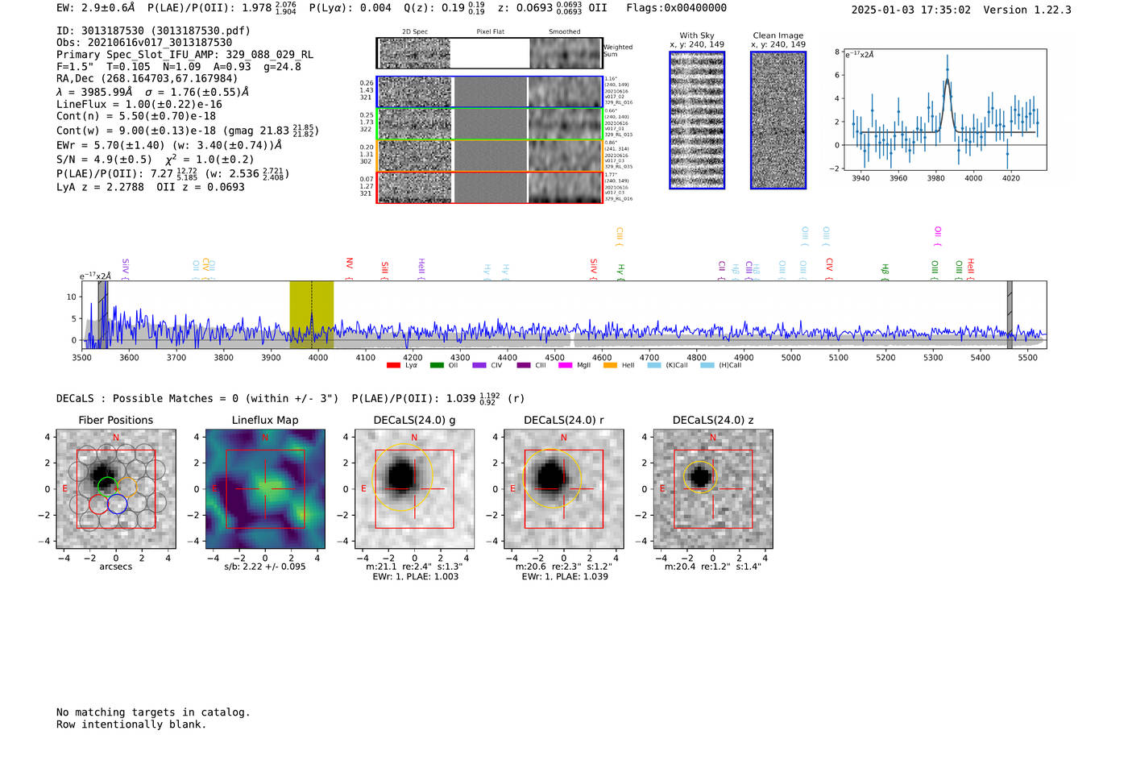Select the red-bordered 2D spectrum row
Screen dimensions: 1128x768
pyautogui.click(x=490, y=187)
